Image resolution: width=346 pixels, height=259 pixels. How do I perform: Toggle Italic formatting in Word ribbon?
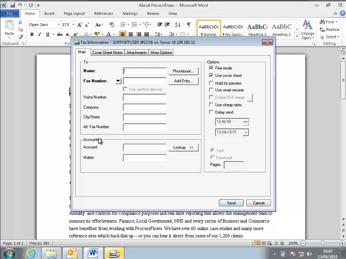40,35
